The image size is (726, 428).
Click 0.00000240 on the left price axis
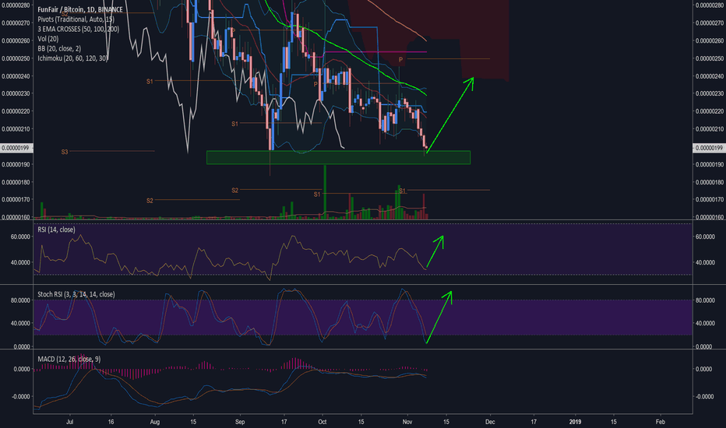(16, 76)
